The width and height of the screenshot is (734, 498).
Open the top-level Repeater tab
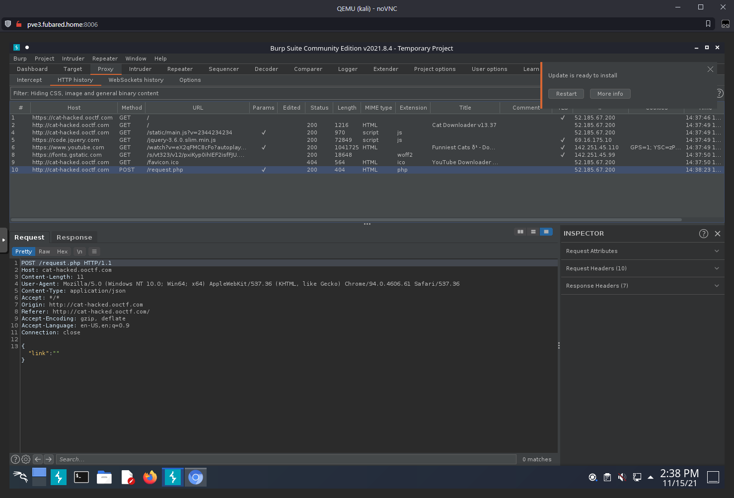click(180, 69)
